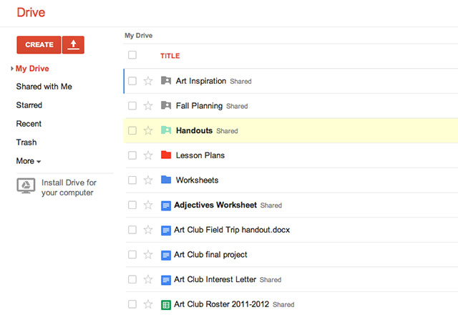Click the Adjectives Worksheet document icon
The height and width of the screenshot is (315, 458).
tap(166, 205)
